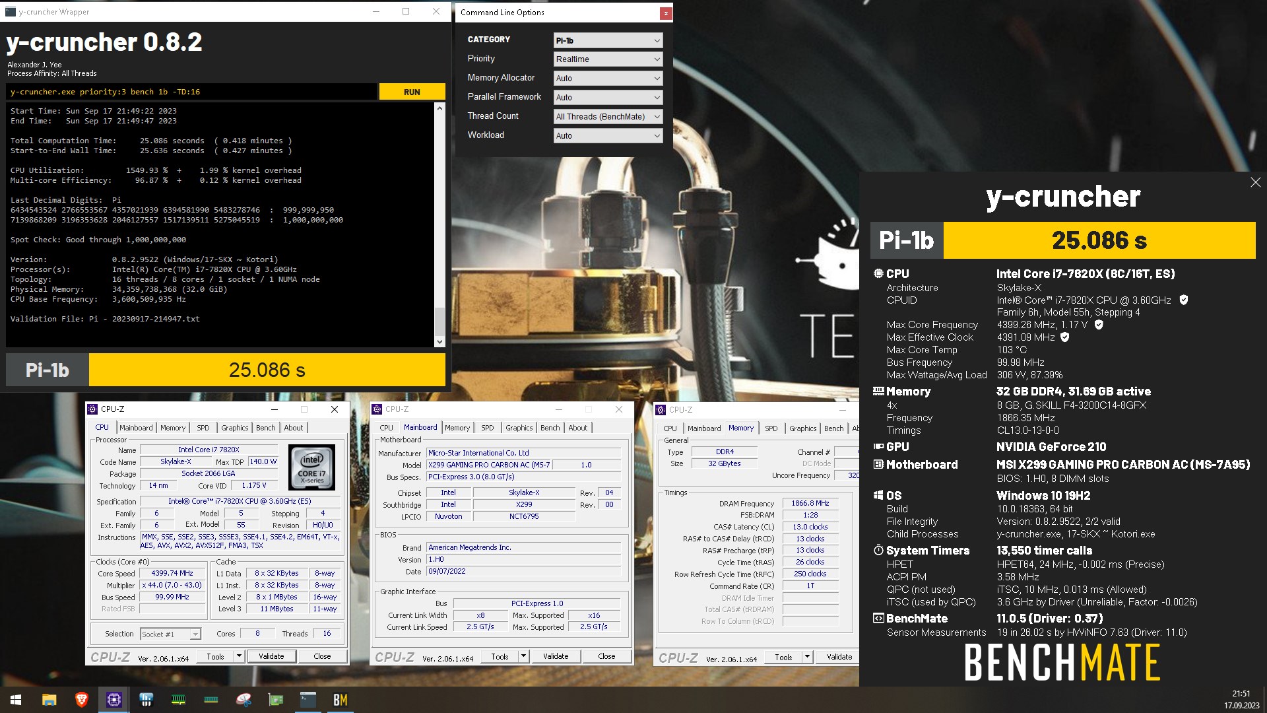Click the y-cruncher command line input field
This screenshot has height=713, width=1267.
click(191, 92)
